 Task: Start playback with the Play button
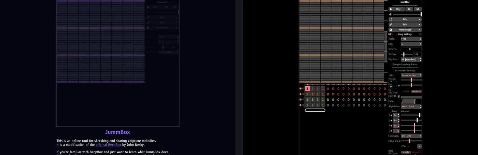pos(396,9)
